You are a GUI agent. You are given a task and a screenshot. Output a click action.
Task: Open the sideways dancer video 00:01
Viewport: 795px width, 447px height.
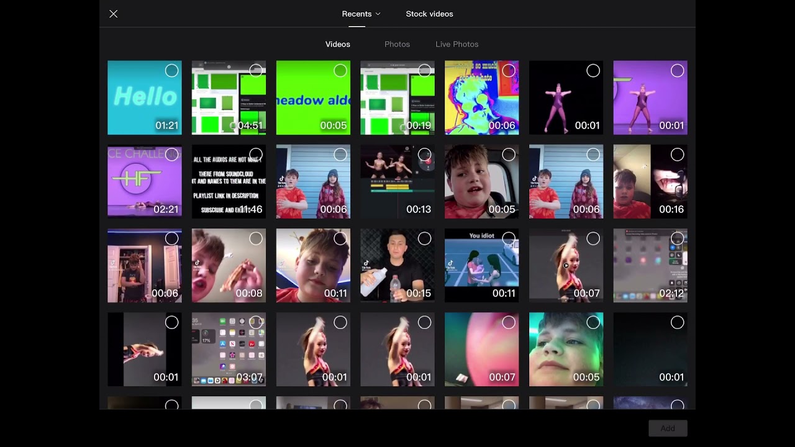coord(145,349)
